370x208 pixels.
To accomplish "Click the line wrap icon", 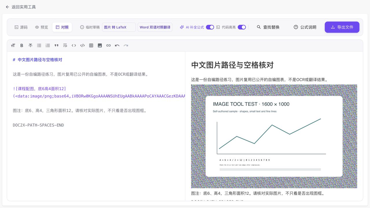I will click(x=65, y=45).
